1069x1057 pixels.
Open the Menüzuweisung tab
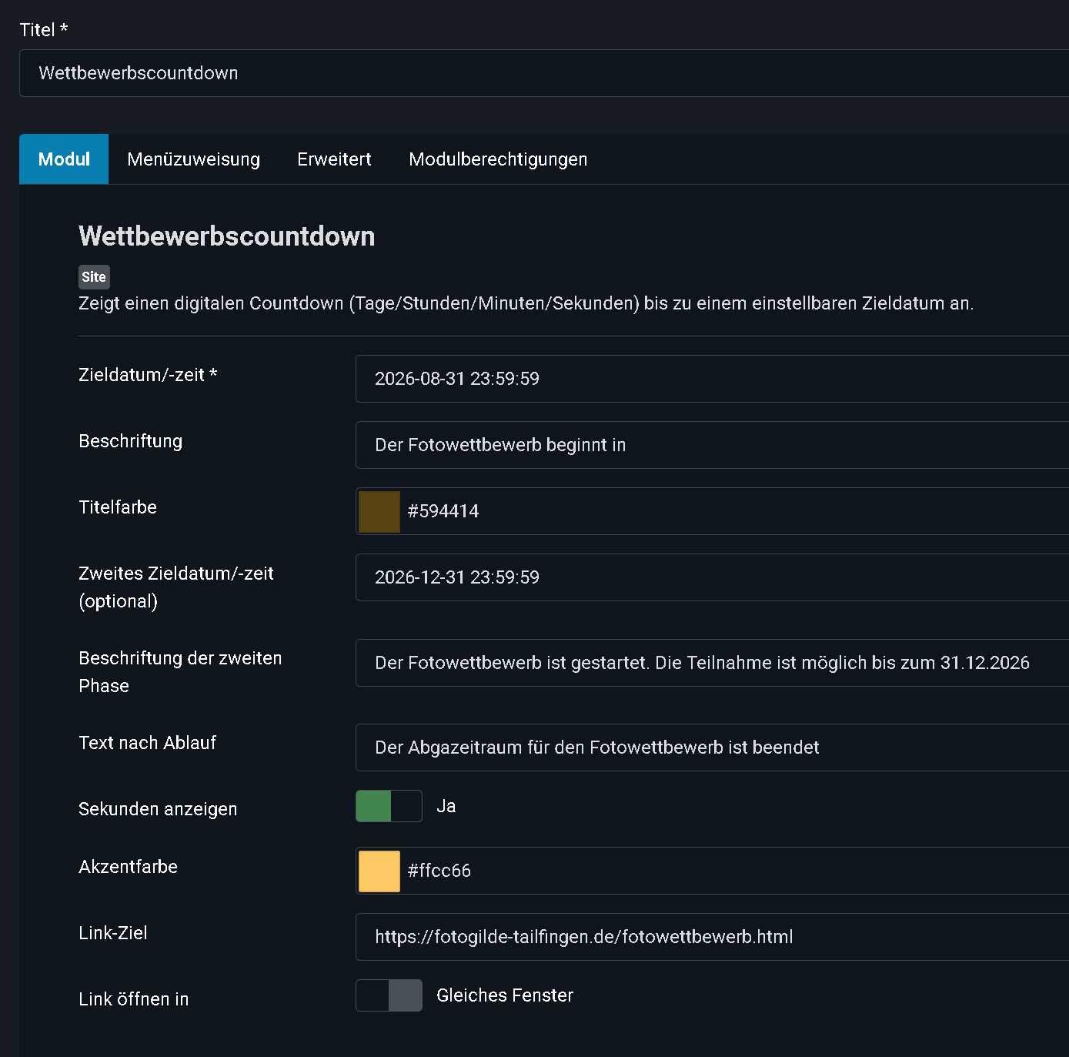[x=194, y=159]
